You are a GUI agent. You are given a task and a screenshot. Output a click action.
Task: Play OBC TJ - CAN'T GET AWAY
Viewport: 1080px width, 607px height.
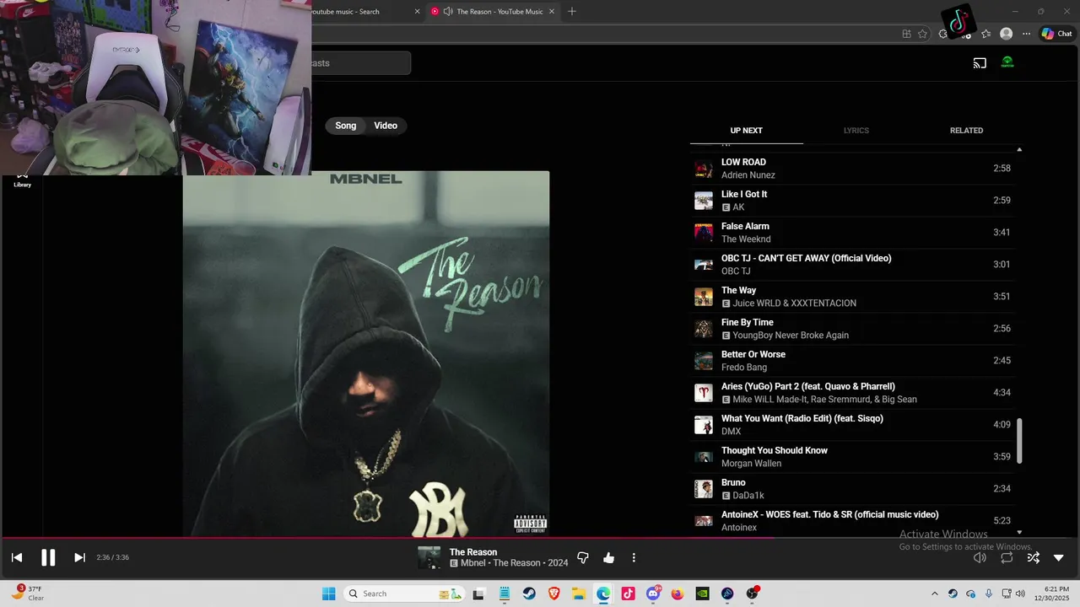pyautogui.click(x=852, y=265)
